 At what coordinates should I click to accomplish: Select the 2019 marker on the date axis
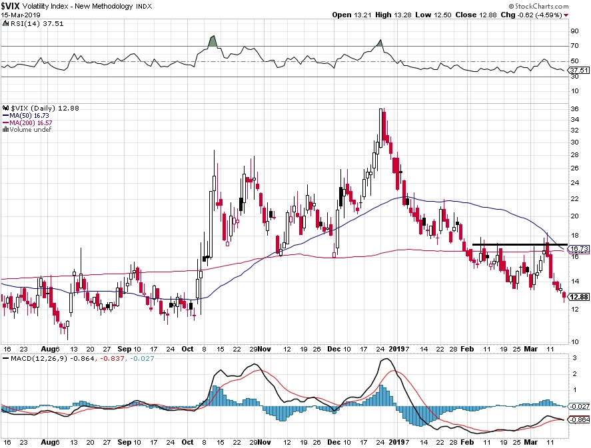point(396,349)
